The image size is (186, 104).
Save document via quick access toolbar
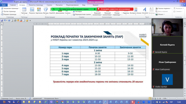point(2,21)
